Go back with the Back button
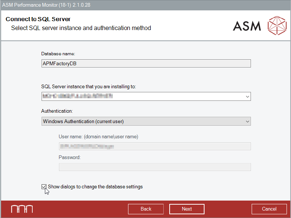Screen dimensions: 291x218 [146, 209]
